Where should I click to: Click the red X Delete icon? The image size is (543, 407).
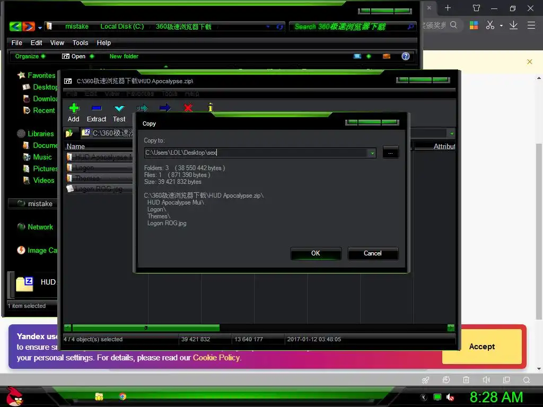pyautogui.click(x=188, y=108)
